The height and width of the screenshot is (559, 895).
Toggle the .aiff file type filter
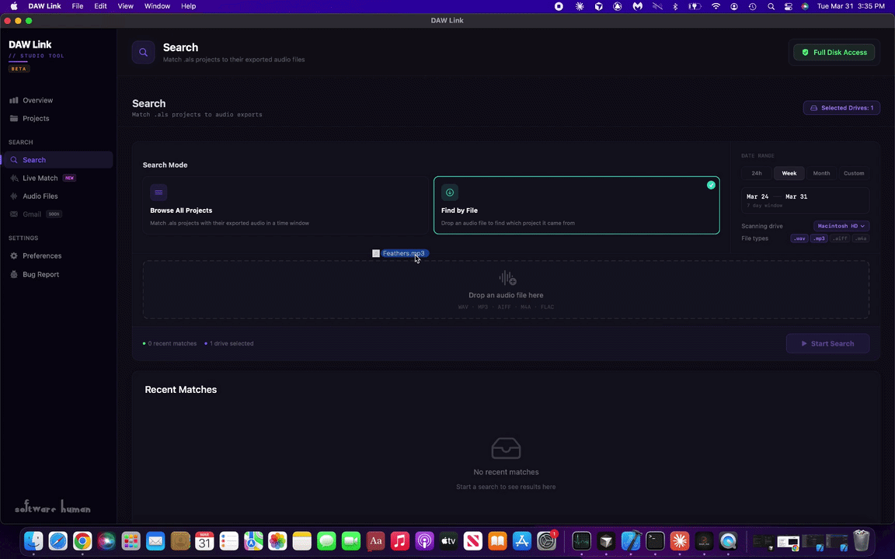click(840, 238)
